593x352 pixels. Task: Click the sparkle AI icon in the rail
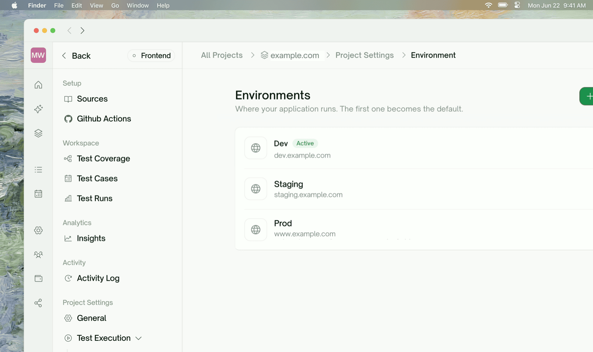pyautogui.click(x=38, y=109)
